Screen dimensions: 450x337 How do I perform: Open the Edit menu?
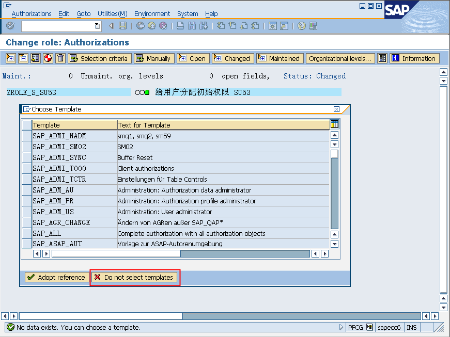coord(64,13)
